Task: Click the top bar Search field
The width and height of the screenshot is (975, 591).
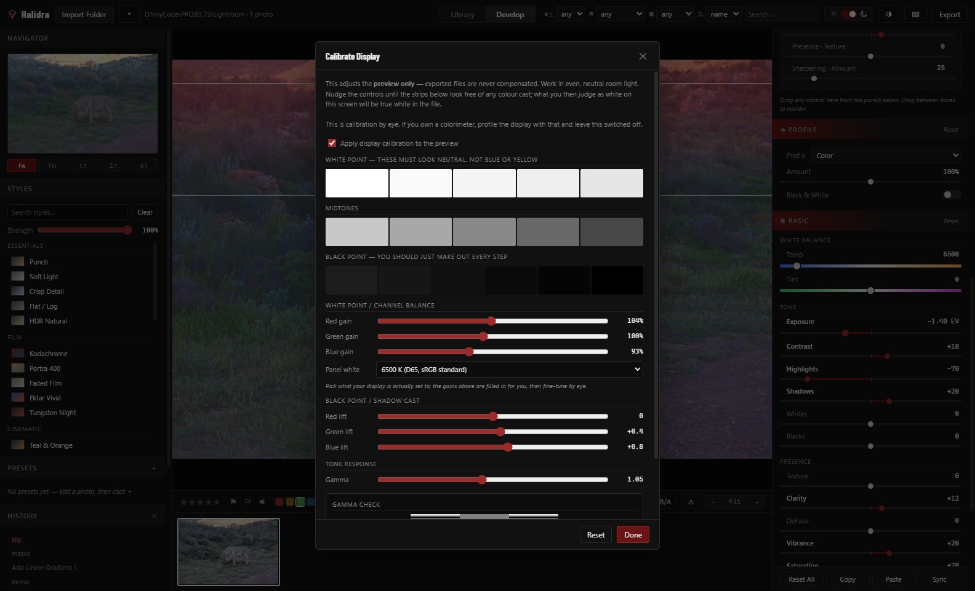Action: tap(782, 14)
